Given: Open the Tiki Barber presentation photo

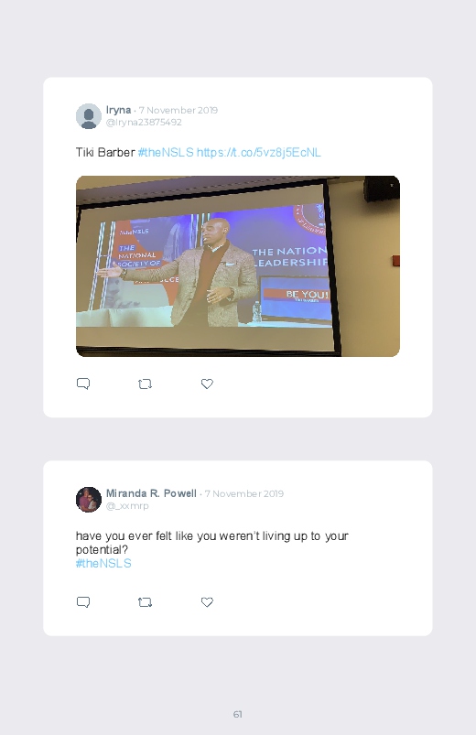Looking at the screenshot, I should tap(238, 266).
